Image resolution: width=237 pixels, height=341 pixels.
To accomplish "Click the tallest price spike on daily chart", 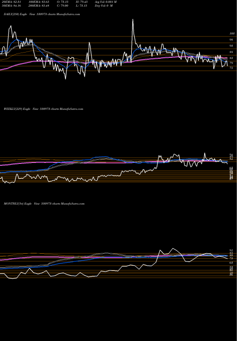I will click(x=133, y=19).
